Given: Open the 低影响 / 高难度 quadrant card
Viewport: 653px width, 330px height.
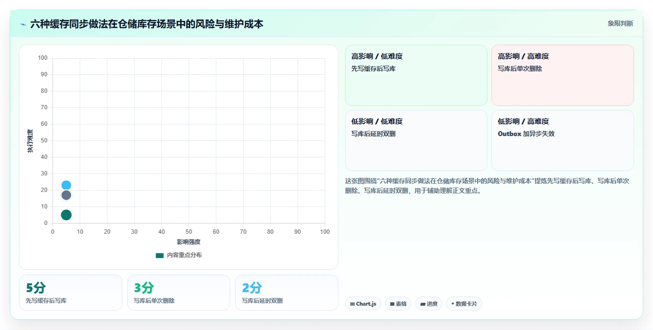Looking at the screenshot, I should click(x=563, y=140).
